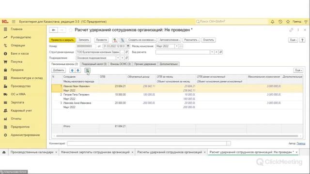Copy link to document icon at top right
Screen dimensions: 310x174
click(x=291, y=30)
